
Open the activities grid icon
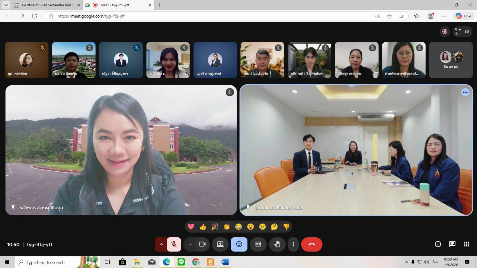click(466, 244)
